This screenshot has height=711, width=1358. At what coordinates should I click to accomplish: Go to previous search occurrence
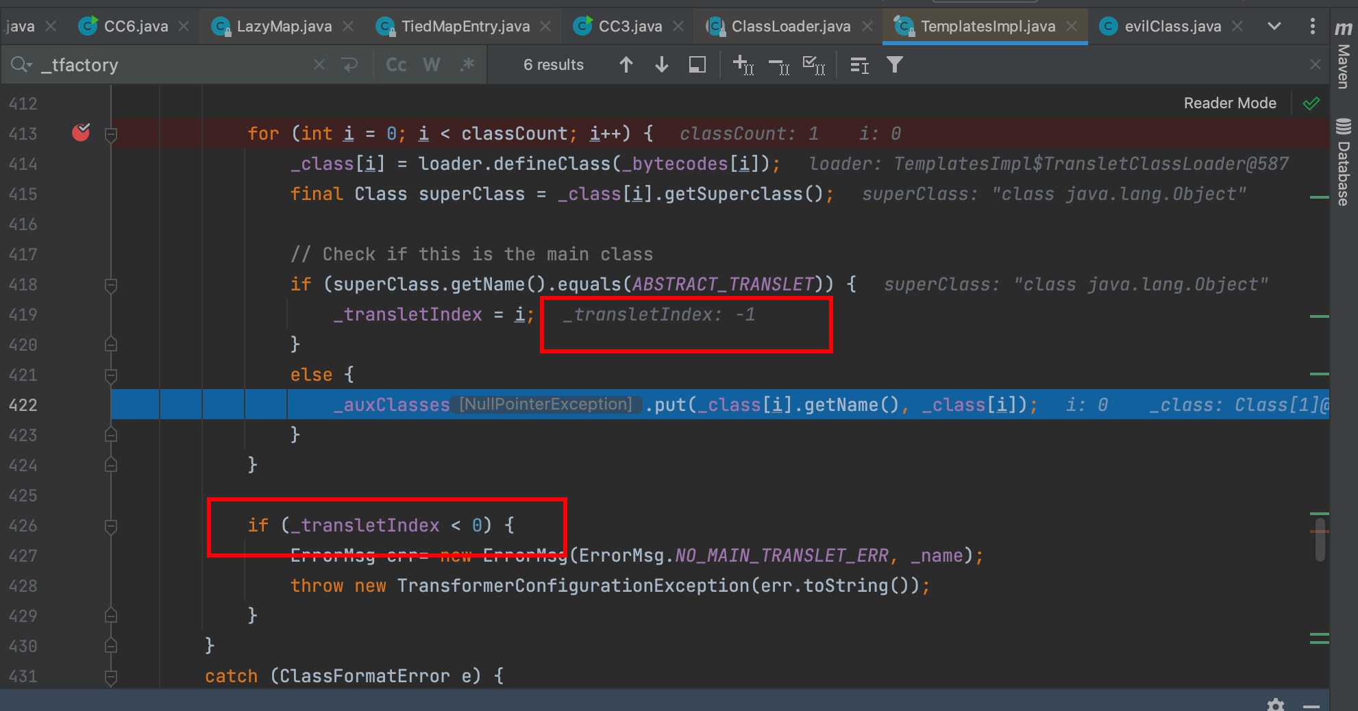pyautogui.click(x=626, y=64)
